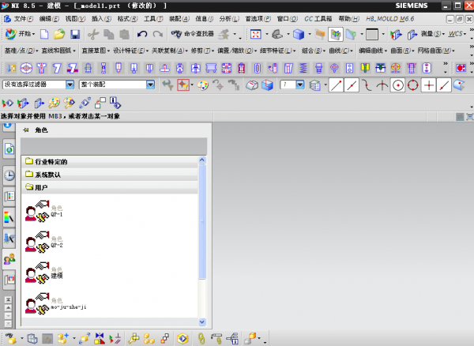
Task: Open the selection filter dropdown
Action: click(x=70, y=85)
